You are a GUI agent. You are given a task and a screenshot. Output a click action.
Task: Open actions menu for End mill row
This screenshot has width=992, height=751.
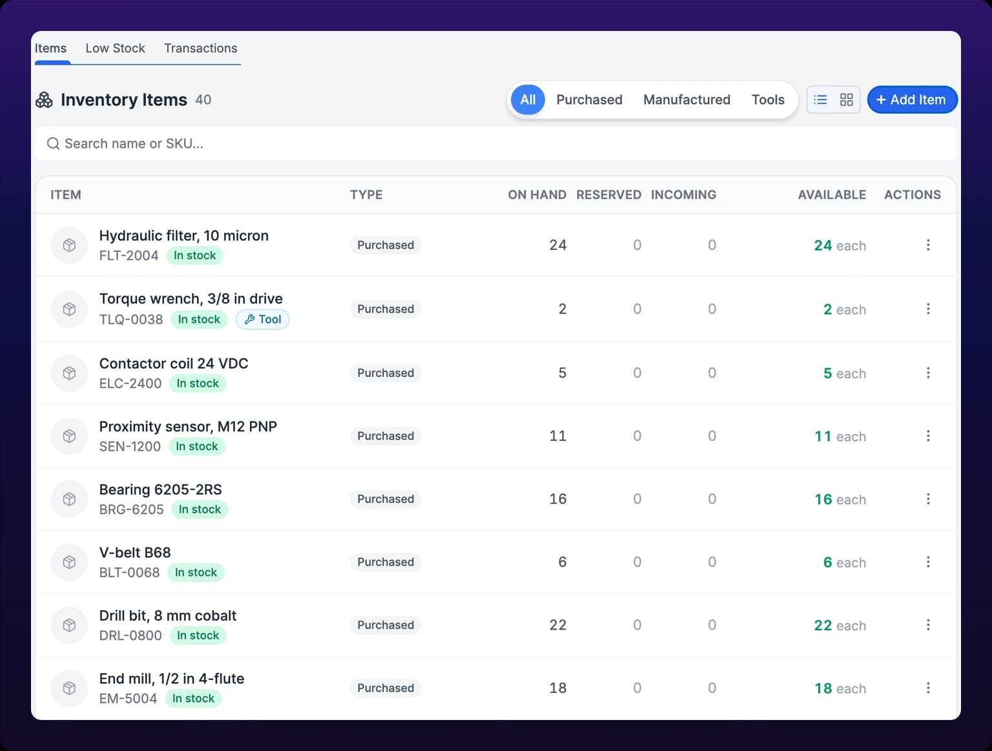[x=928, y=688]
